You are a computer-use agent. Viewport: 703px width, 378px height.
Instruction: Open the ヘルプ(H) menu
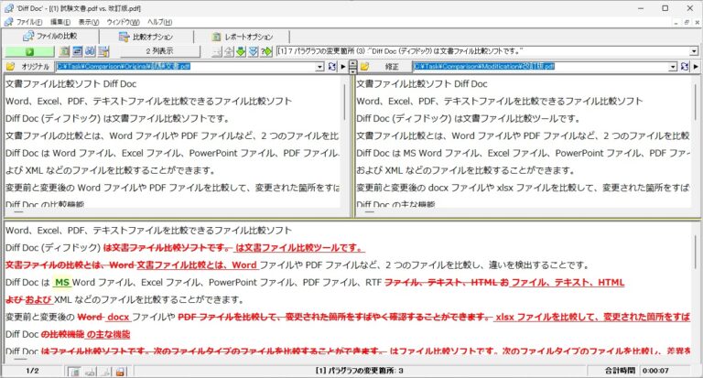[x=159, y=22]
